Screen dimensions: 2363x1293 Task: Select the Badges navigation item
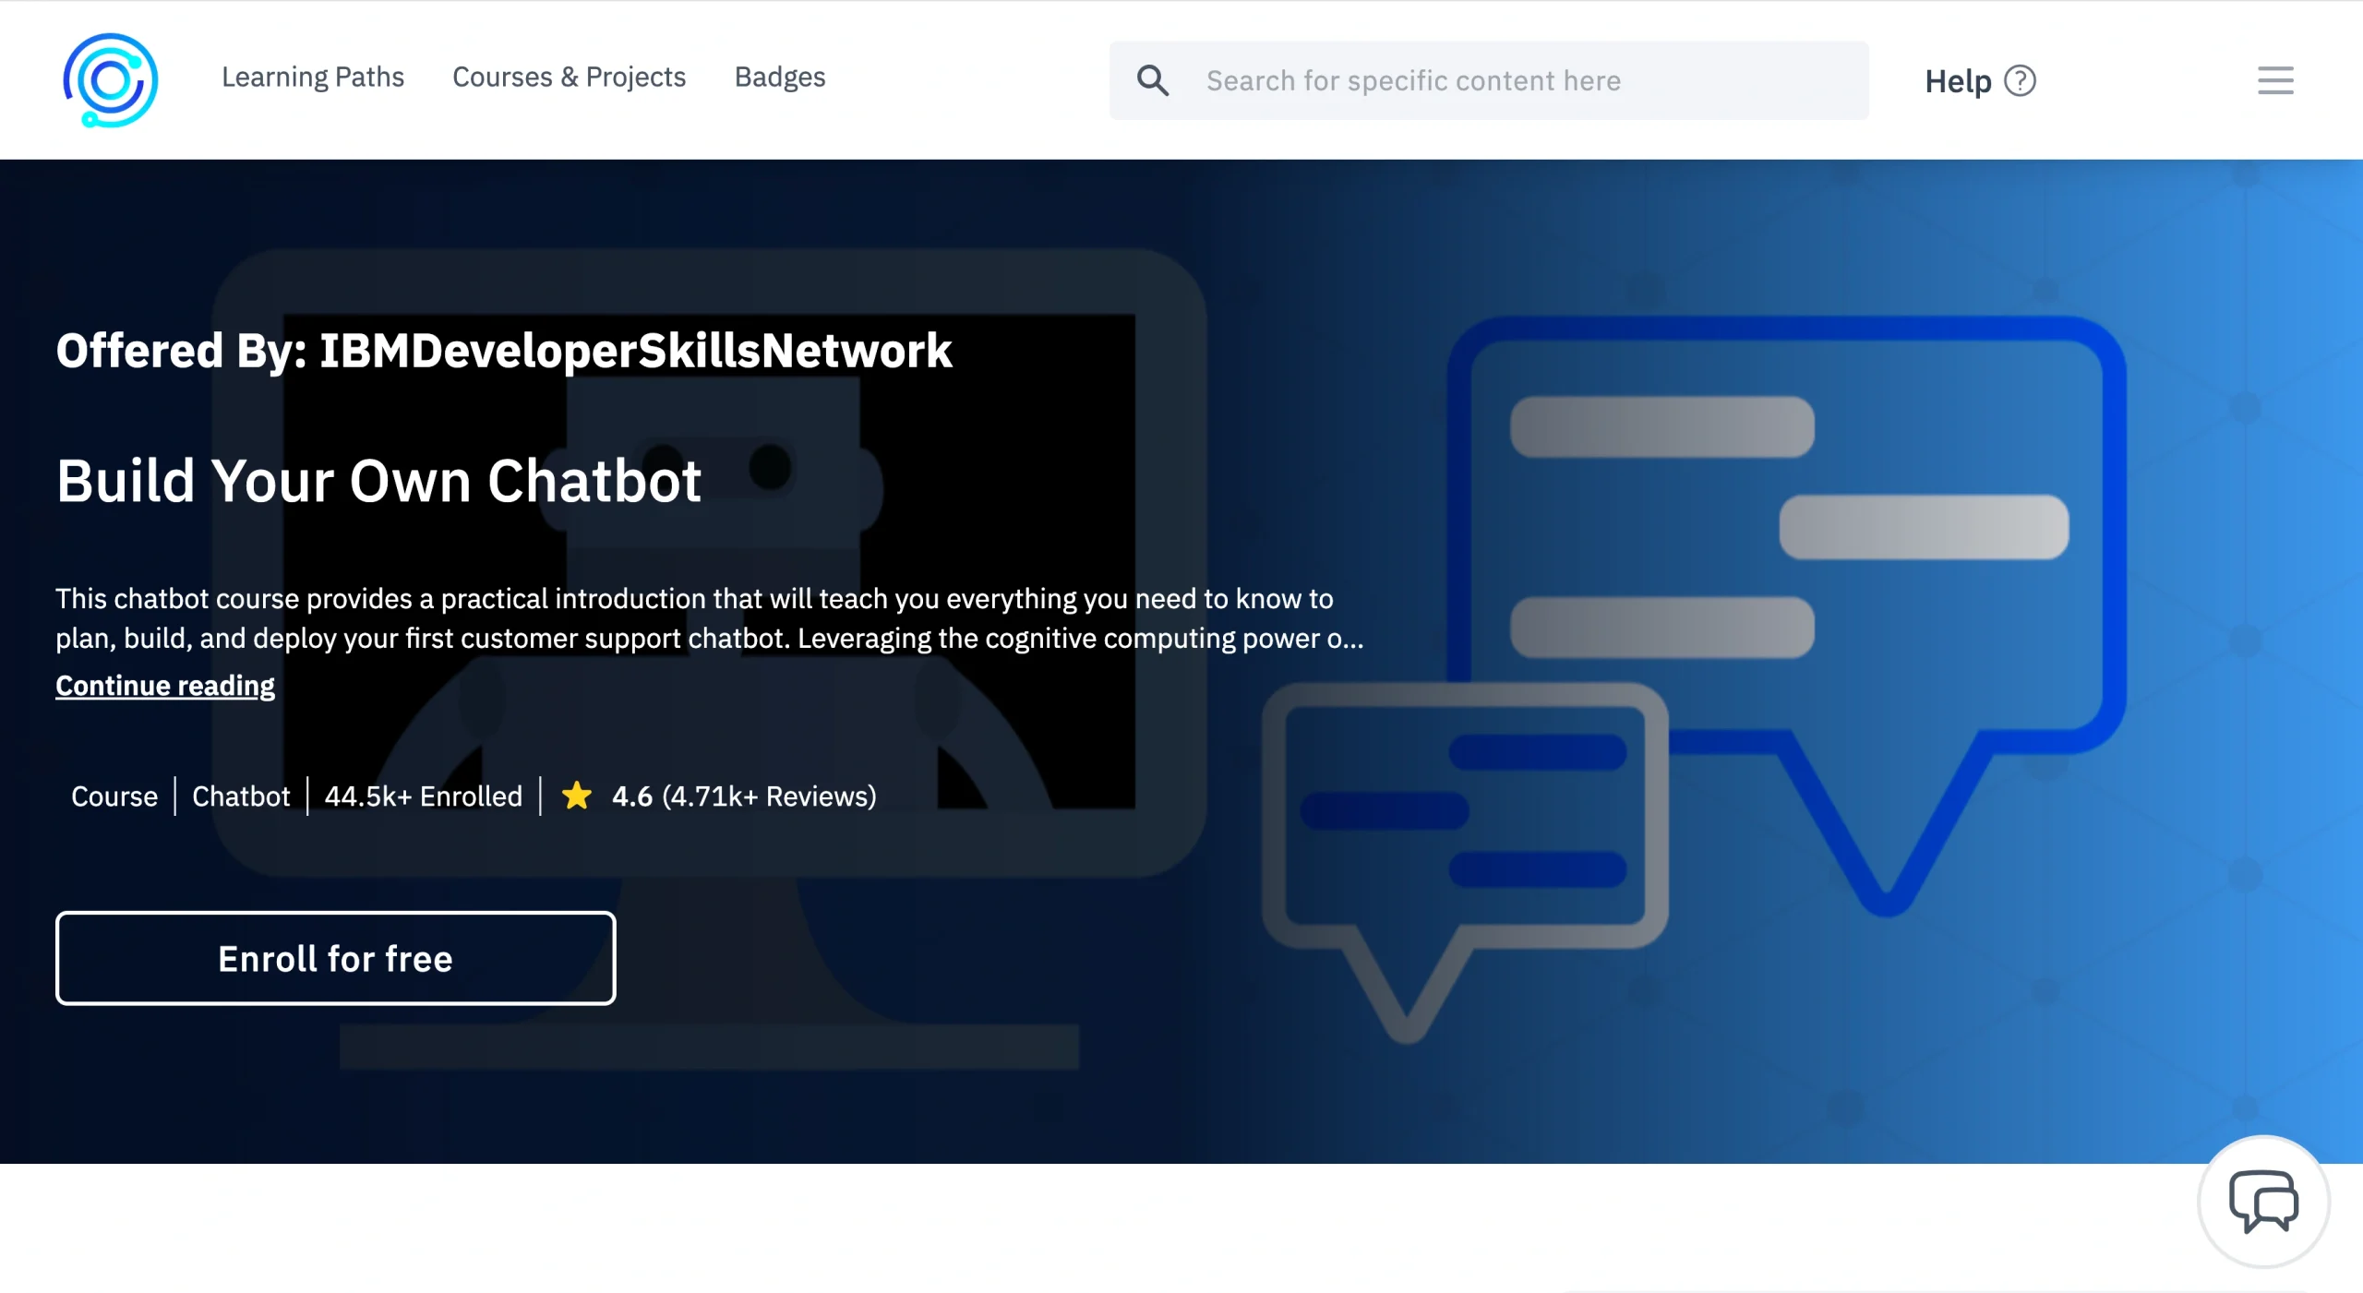(779, 78)
